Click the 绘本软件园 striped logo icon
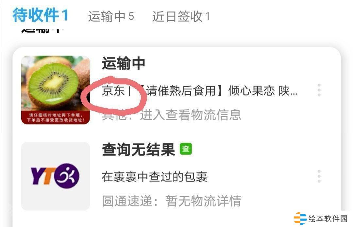The height and width of the screenshot is (227, 353). point(300,218)
